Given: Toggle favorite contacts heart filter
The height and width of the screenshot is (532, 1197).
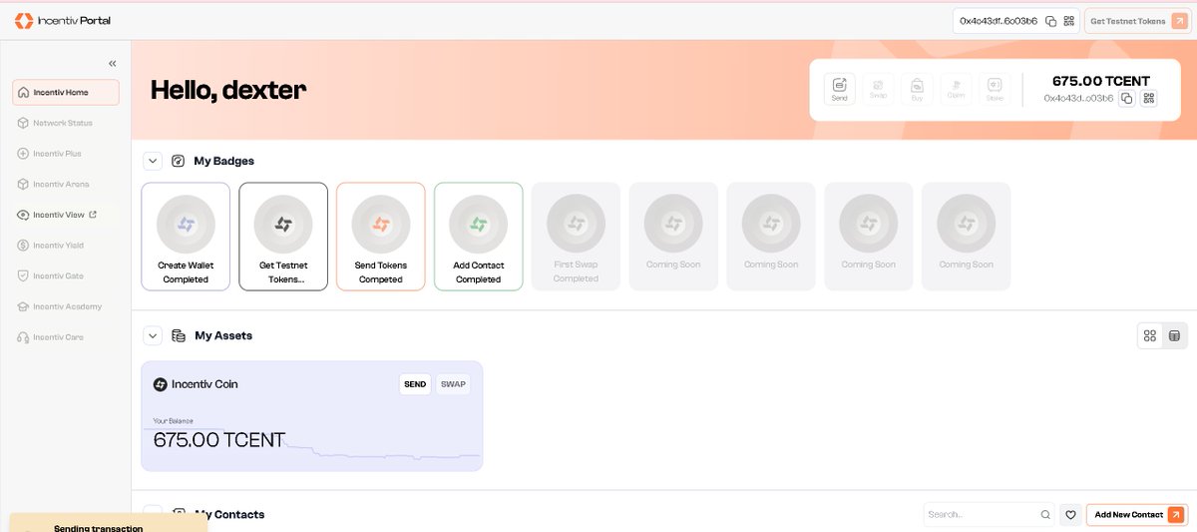Looking at the screenshot, I should tap(1070, 515).
